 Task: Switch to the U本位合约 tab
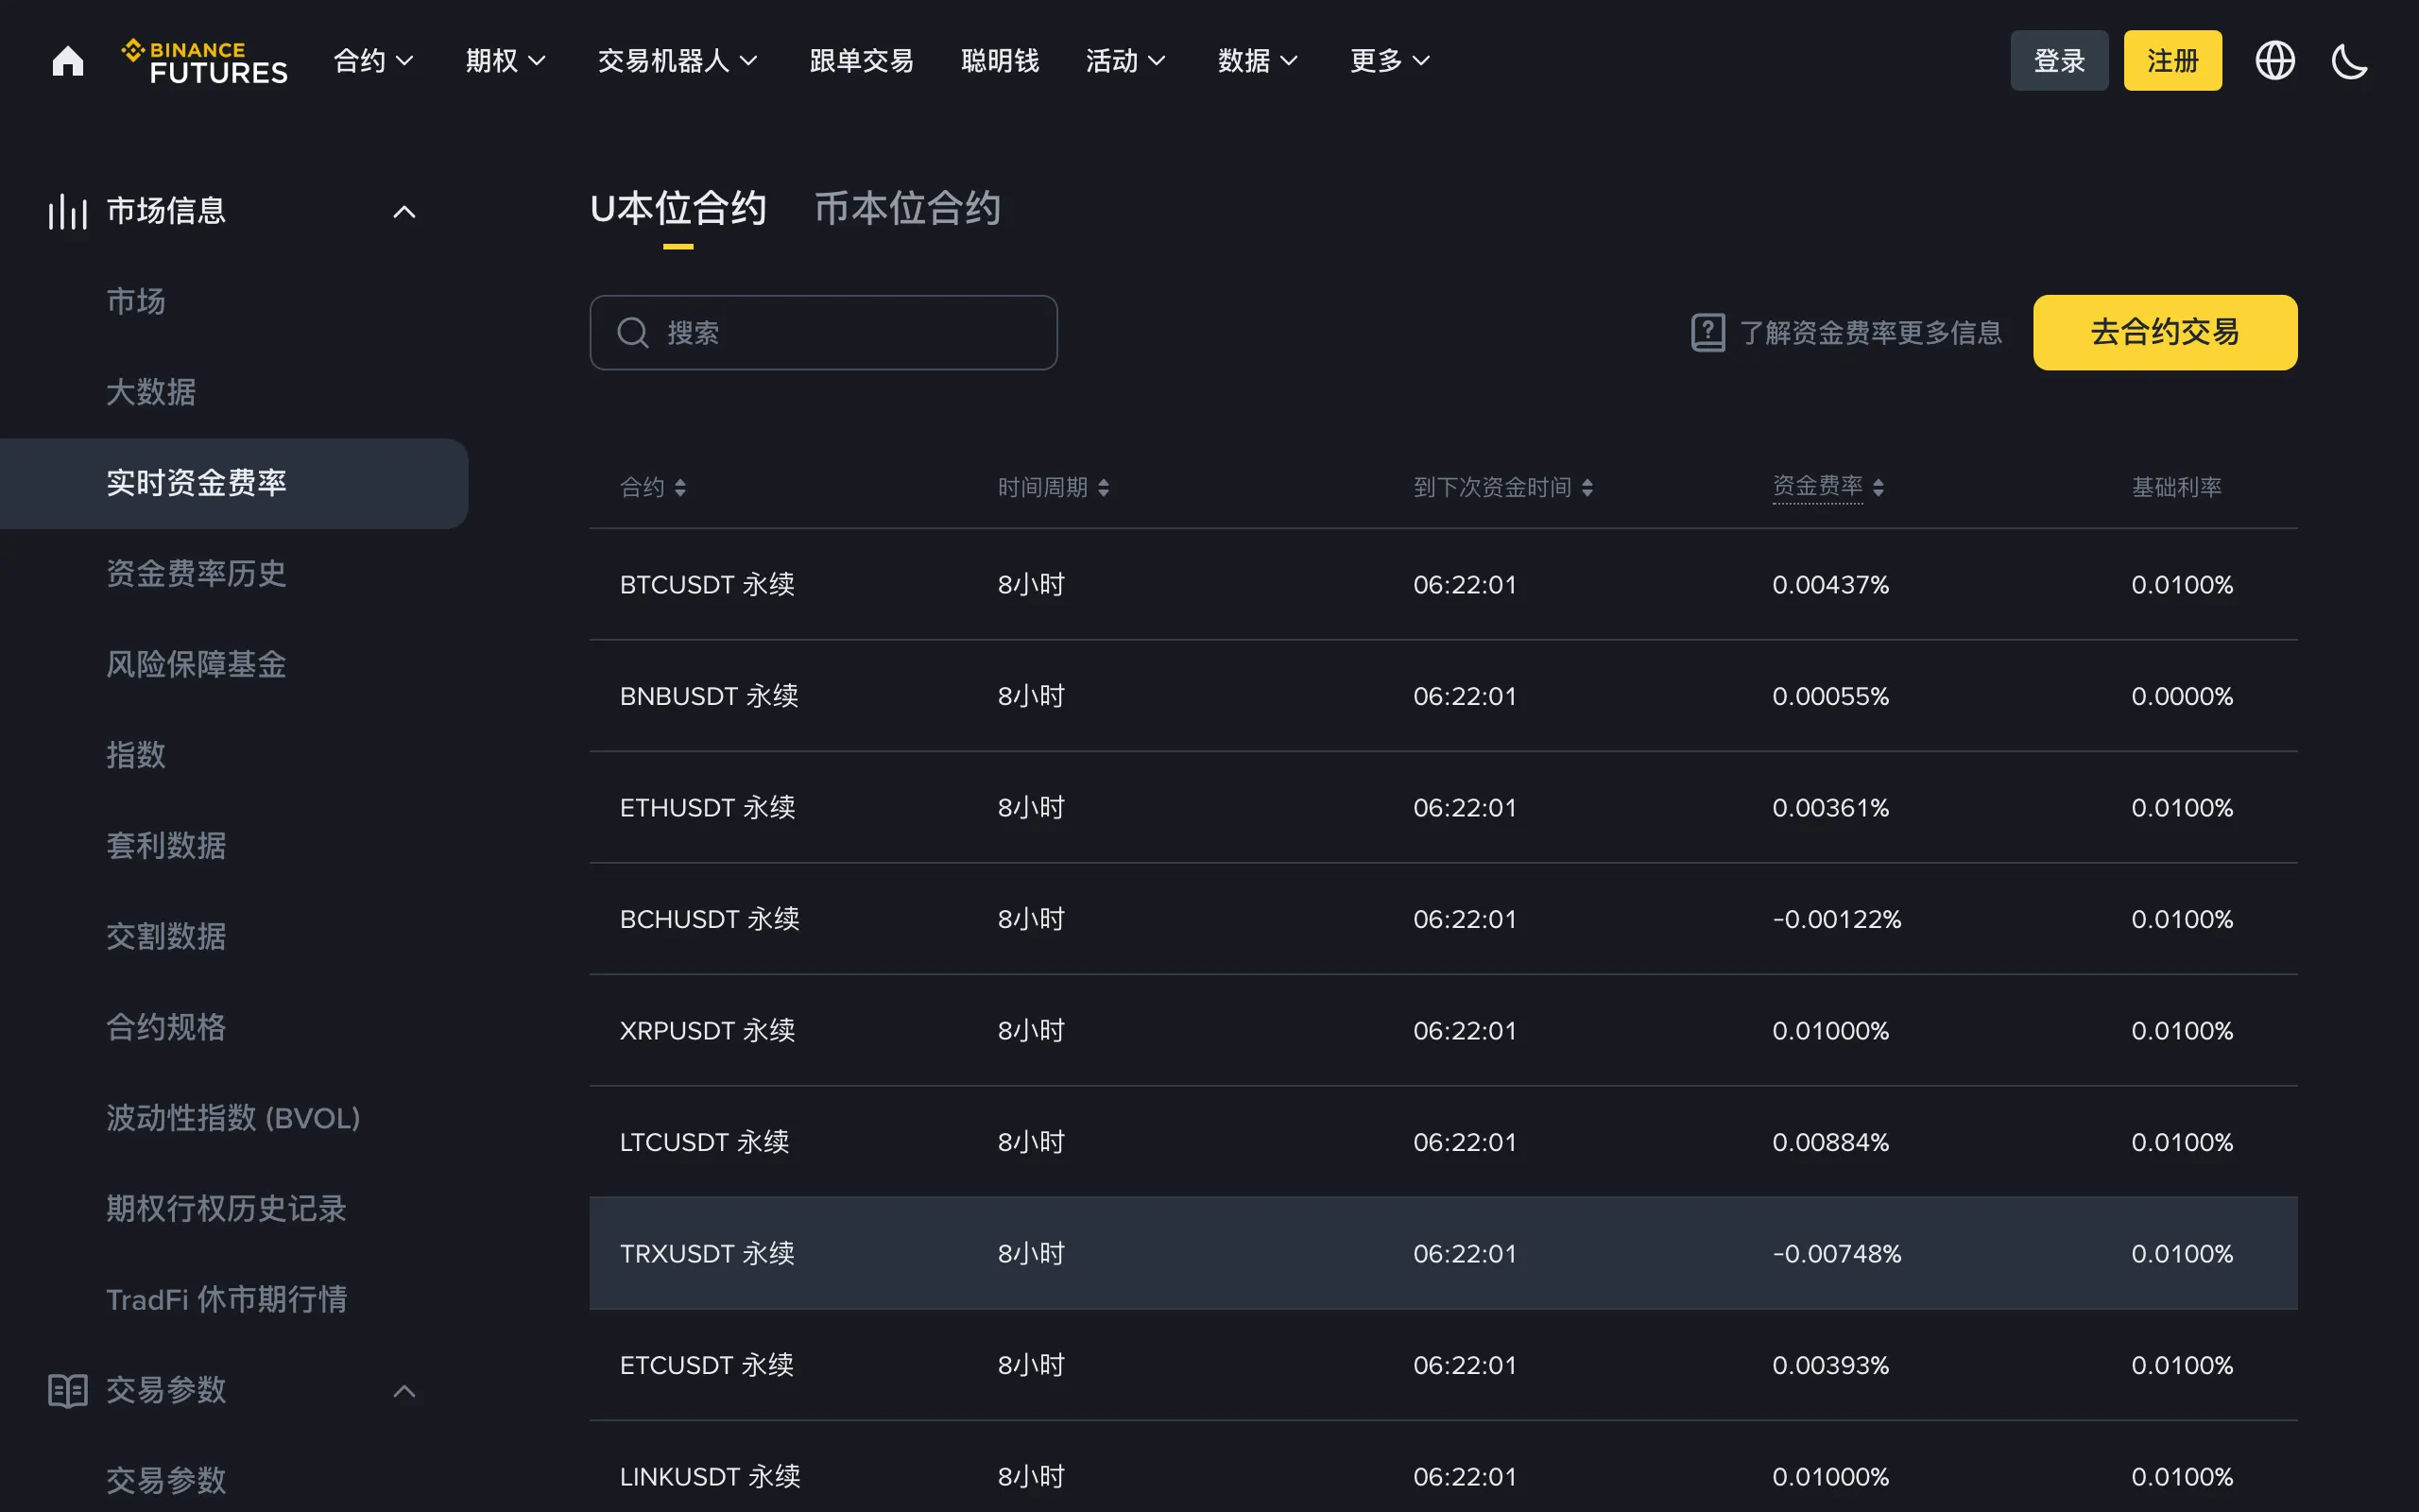pyautogui.click(x=678, y=208)
